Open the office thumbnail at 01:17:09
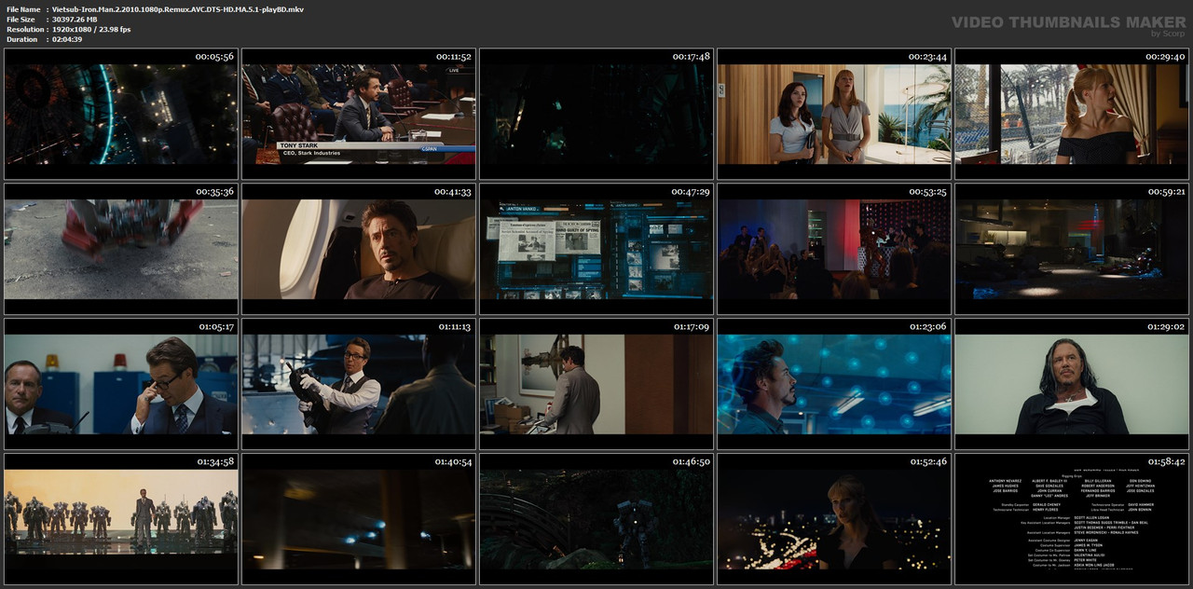1193x589 pixels. pos(596,384)
